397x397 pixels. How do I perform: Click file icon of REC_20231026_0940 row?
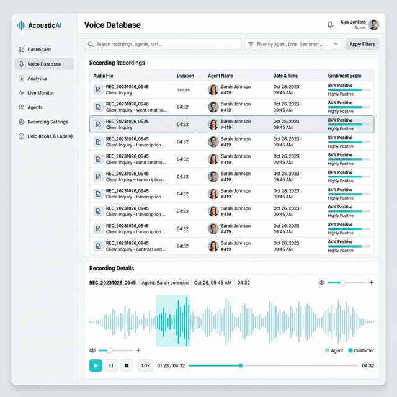tap(97, 107)
